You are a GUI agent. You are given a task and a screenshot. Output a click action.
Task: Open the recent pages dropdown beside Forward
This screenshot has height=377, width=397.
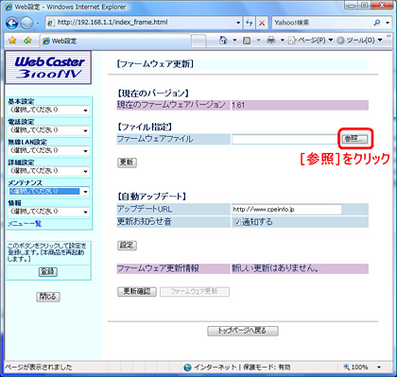(x=38, y=24)
